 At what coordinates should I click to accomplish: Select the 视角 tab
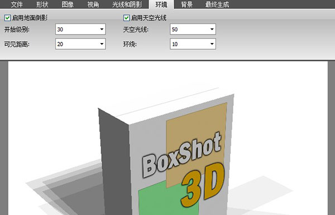click(x=93, y=4)
